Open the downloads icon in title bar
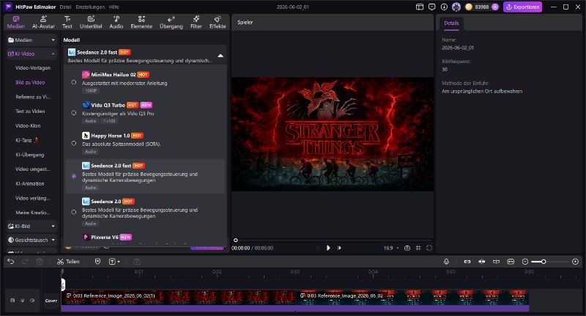Screen dimensions: 586x316 tap(444, 7)
